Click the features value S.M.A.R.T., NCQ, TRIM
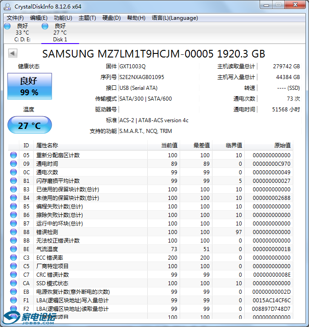 (x=146, y=131)
